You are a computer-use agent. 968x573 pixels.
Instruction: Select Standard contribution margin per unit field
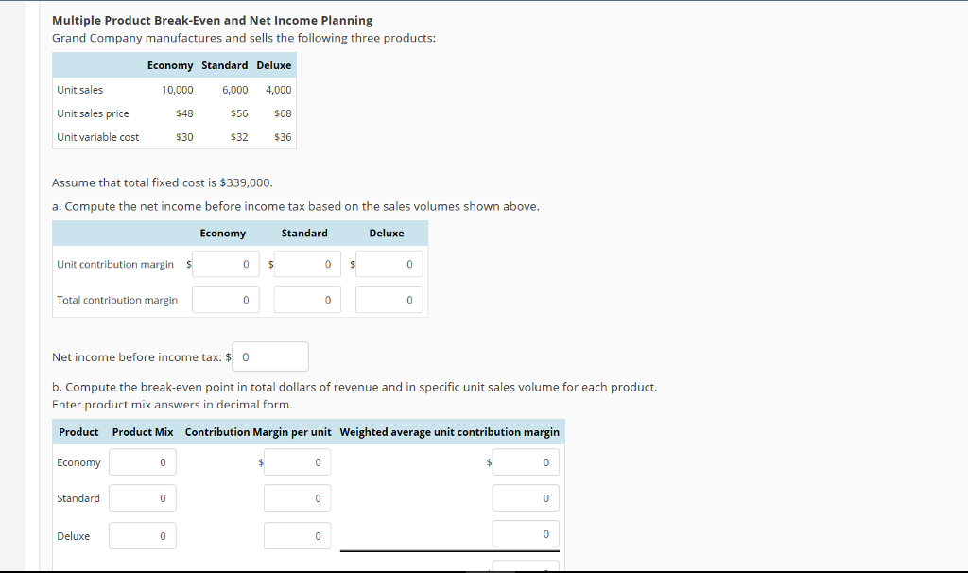coord(297,498)
